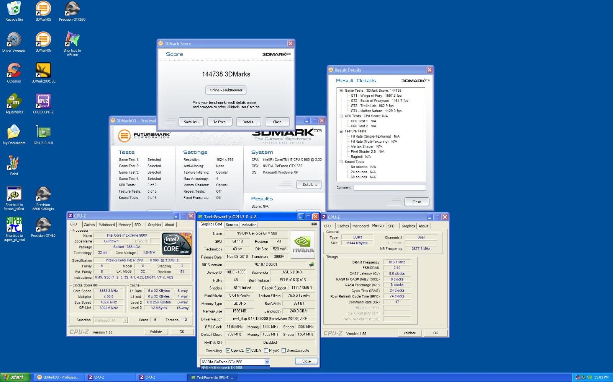Click the Futuremark logo in 3DMark03
The width and height of the screenshot is (613, 382).
(x=144, y=135)
